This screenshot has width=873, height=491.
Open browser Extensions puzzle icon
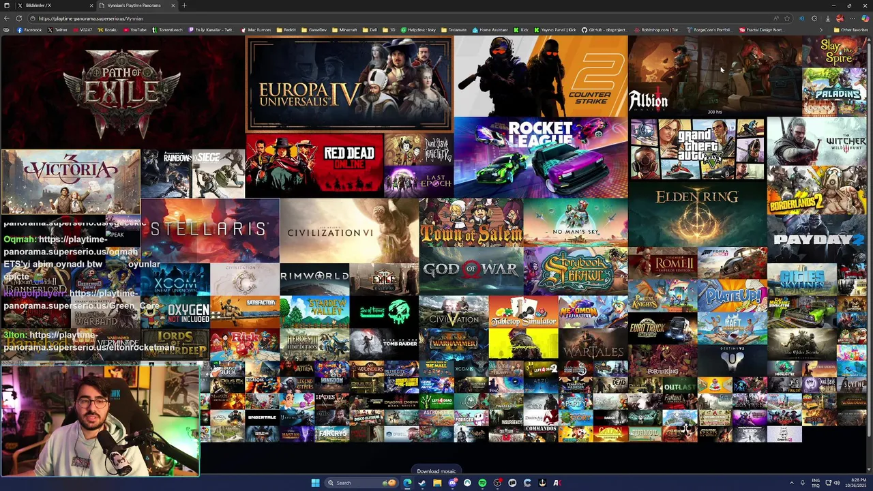(x=814, y=18)
